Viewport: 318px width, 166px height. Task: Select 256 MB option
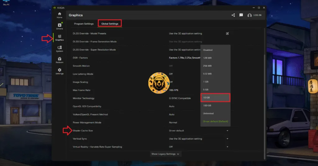[216, 66]
